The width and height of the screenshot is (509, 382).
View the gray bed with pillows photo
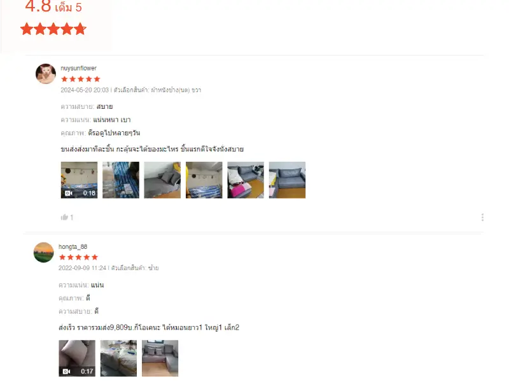coord(162,180)
